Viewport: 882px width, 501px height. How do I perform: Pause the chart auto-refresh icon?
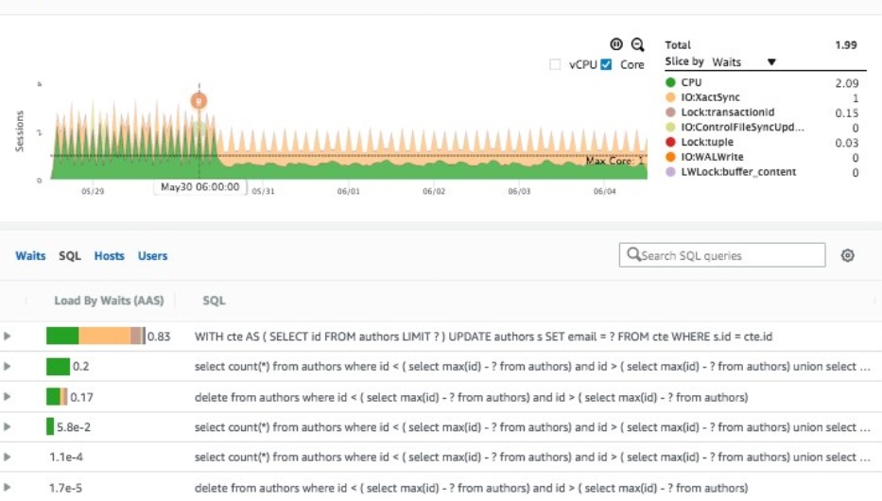[616, 43]
